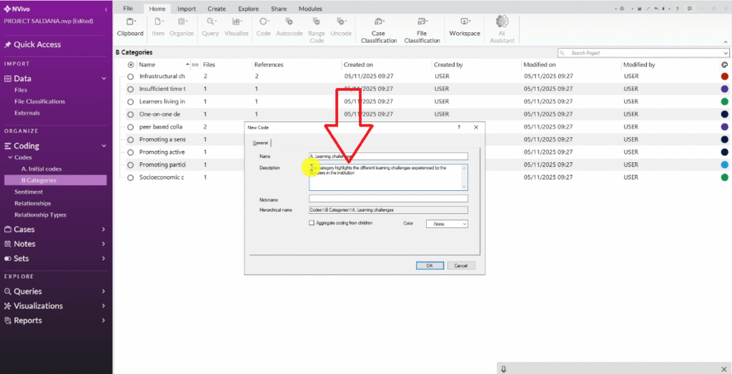Click the Code ribbon icon
732x374 pixels.
[x=263, y=26]
